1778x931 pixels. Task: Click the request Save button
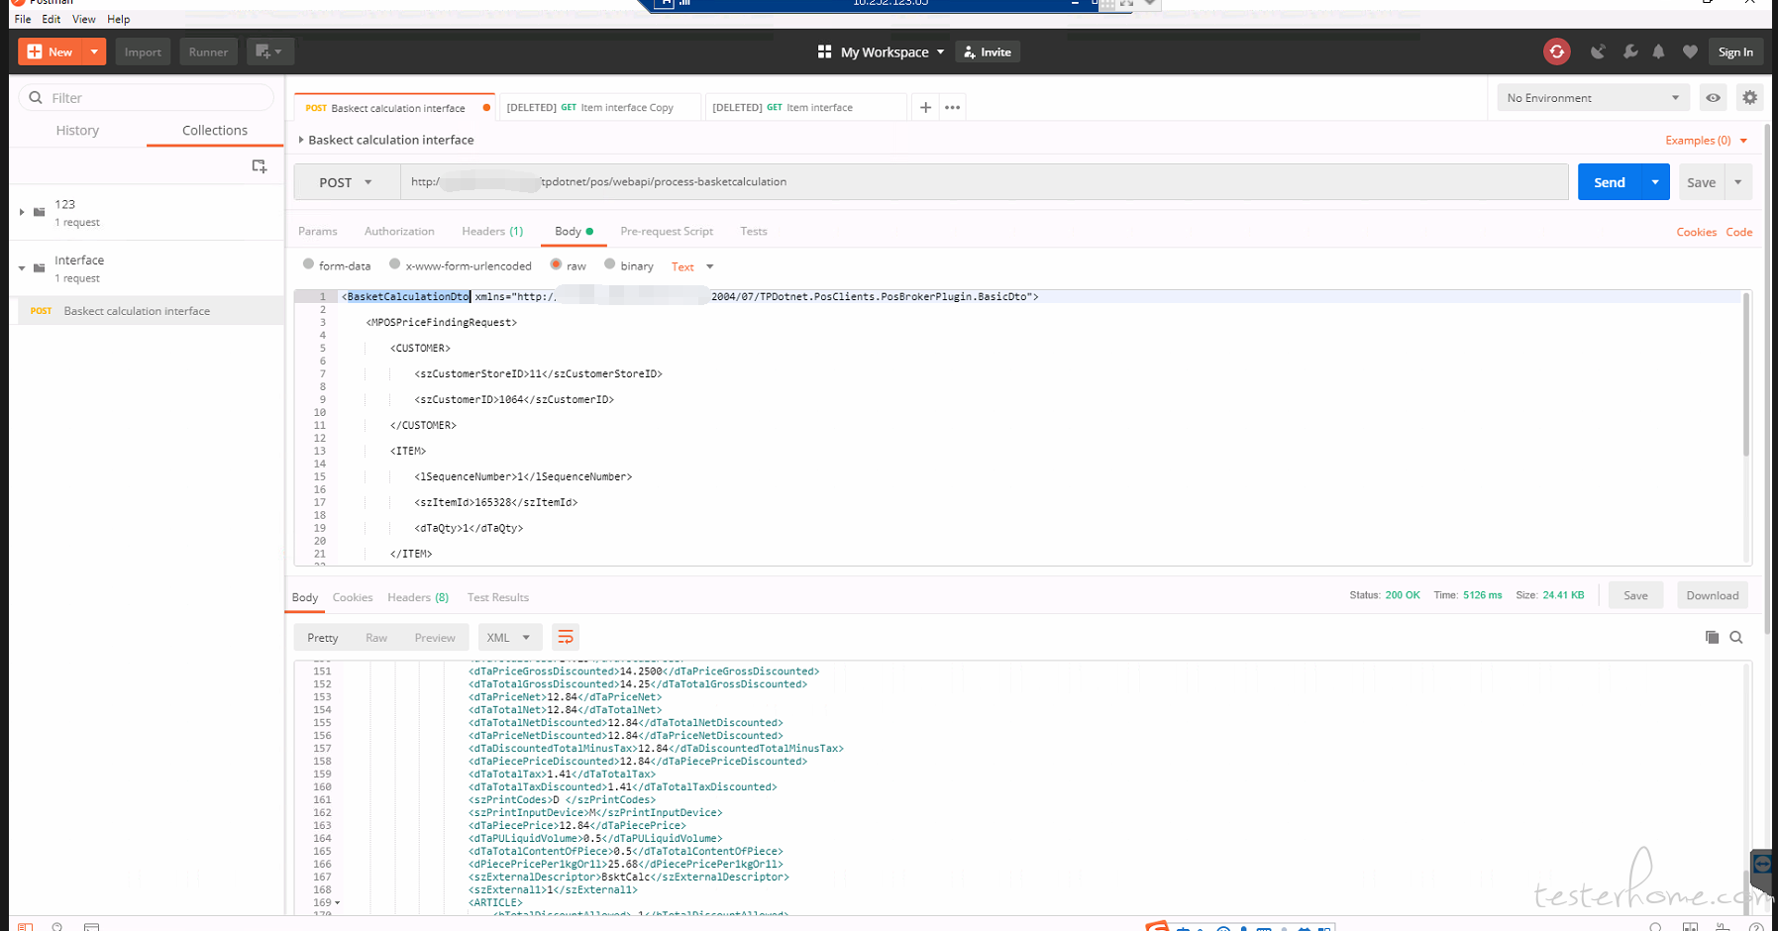[x=1701, y=182]
